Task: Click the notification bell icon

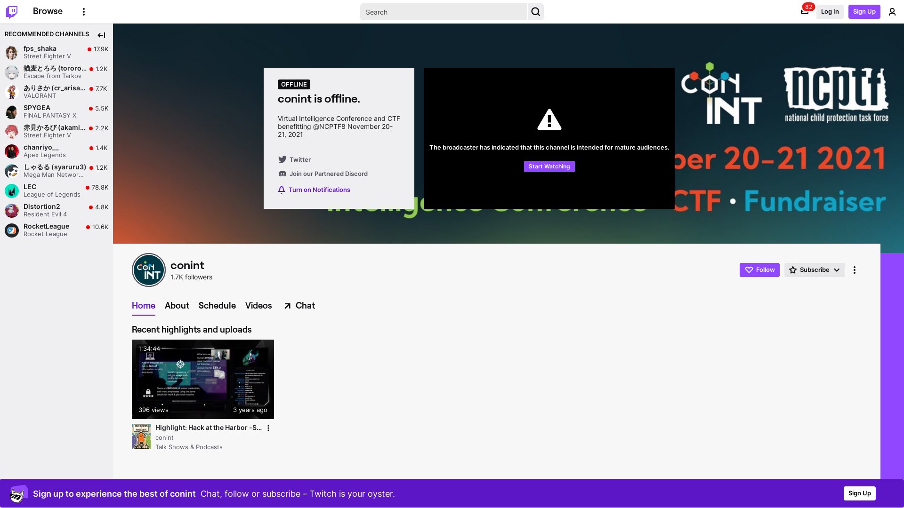Action: tap(282, 190)
